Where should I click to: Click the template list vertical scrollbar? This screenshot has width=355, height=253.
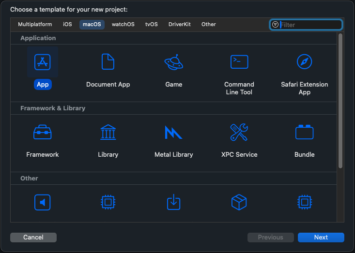pyautogui.click(x=340, y=101)
